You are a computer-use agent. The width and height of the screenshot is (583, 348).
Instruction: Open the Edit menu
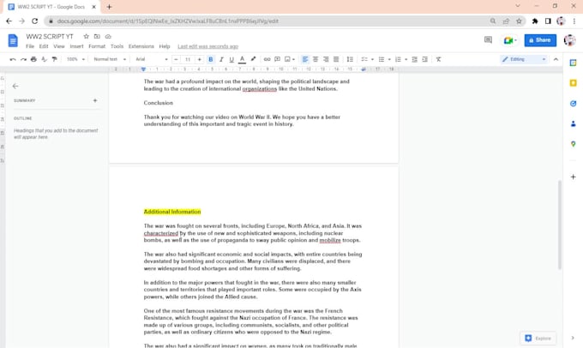coord(44,46)
